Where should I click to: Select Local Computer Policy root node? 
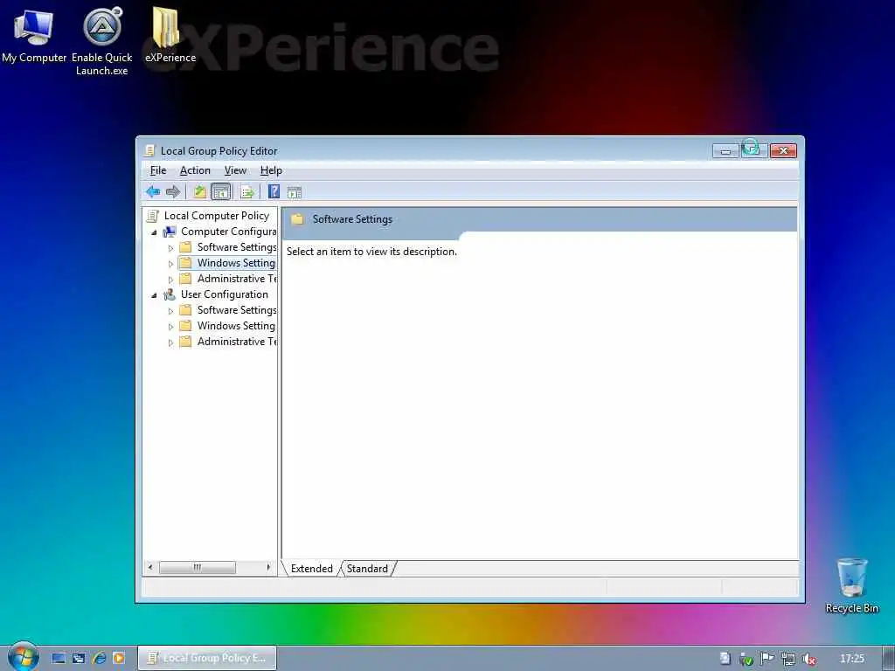pyautogui.click(x=217, y=216)
